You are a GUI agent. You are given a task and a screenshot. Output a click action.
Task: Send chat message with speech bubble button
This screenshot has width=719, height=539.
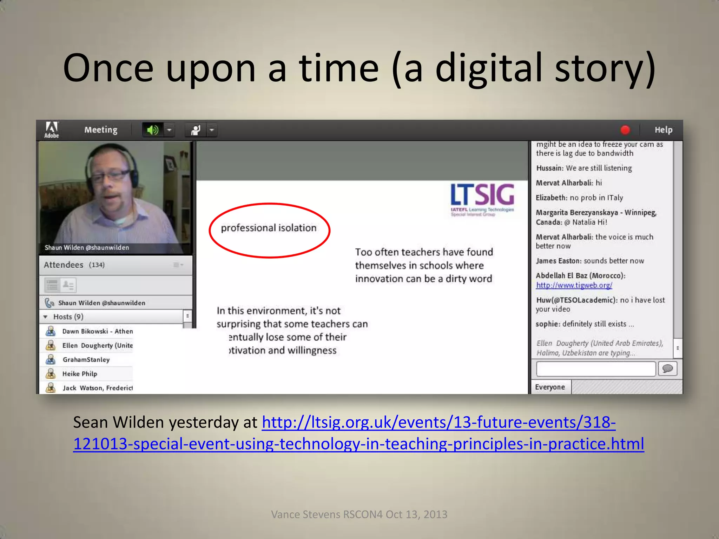[667, 369]
